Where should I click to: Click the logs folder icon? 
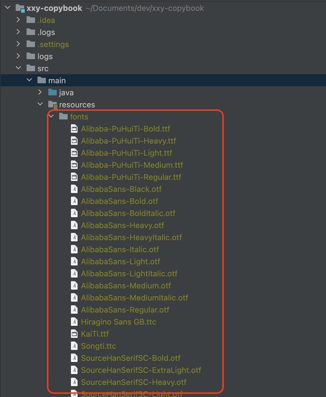31,56
